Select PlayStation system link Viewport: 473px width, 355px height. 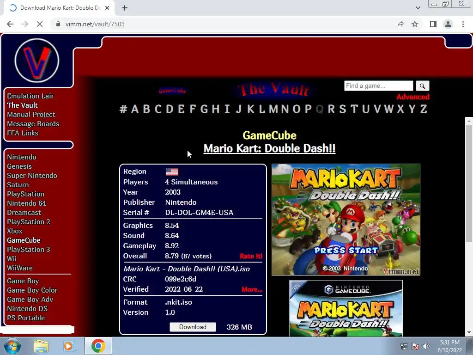click(26, 194)
